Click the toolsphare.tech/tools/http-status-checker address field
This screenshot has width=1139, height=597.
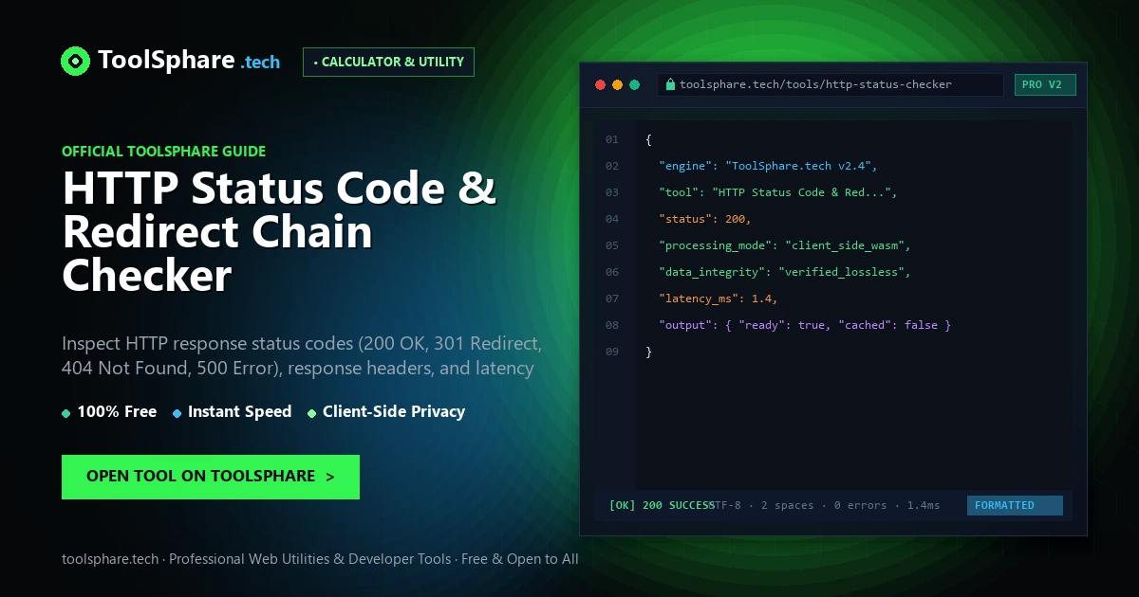pos(830,84)
